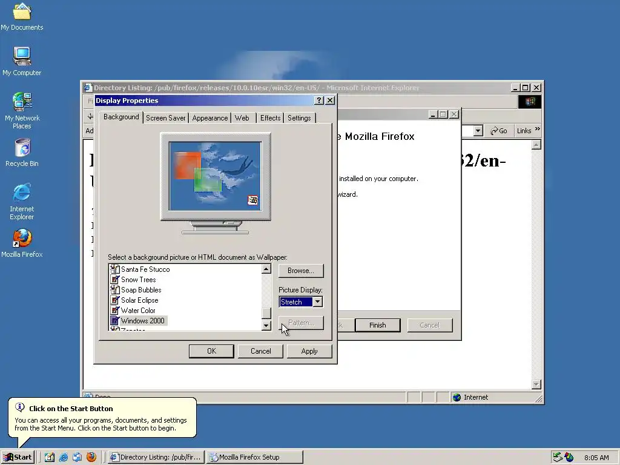Launch Outlook Express from quick launch bar
This screenshot has width=620, height=465.
[x=77, y=457]
